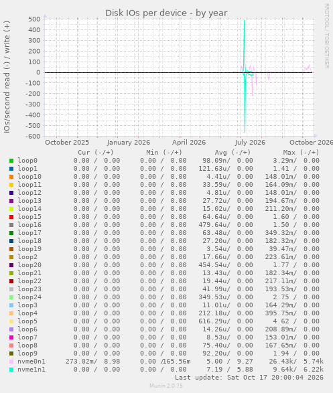Select the 'loop11' legend label
Viewport: 333px width, 393px height.
click(29, 185)
